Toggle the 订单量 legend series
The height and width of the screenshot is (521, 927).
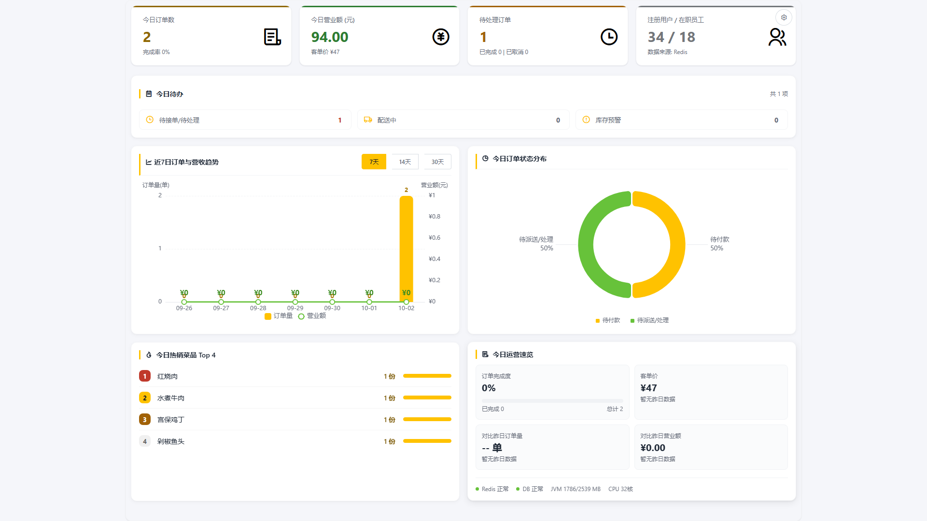coord(279,316)
